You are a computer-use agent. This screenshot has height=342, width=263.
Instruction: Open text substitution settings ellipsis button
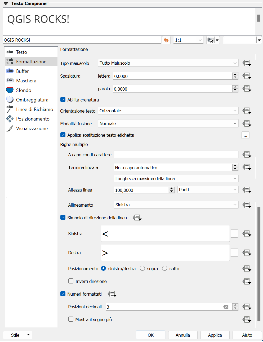pos(245,135)
